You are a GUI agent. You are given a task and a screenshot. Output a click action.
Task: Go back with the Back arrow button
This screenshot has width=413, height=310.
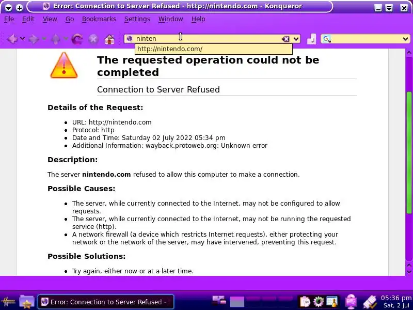pyautogui.click(x=12, y=39)
